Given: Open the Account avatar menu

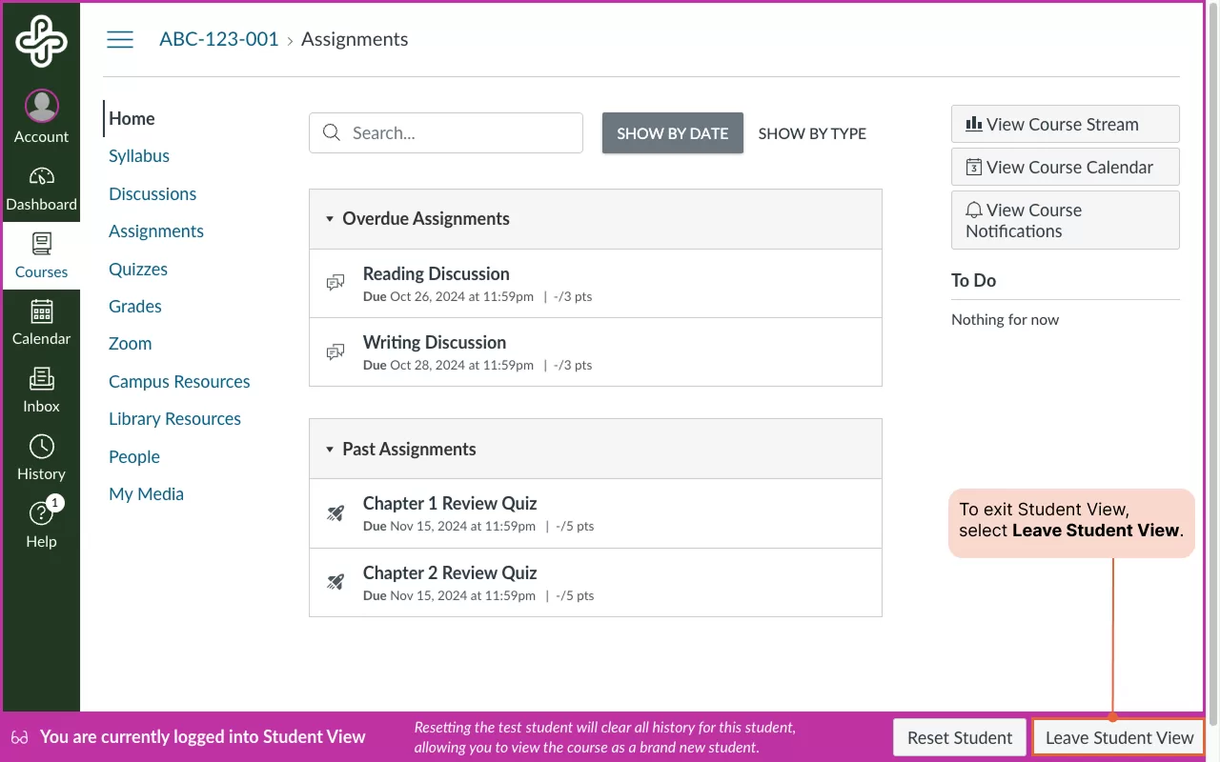Looking at the screenshot, I should coord(41,117).
